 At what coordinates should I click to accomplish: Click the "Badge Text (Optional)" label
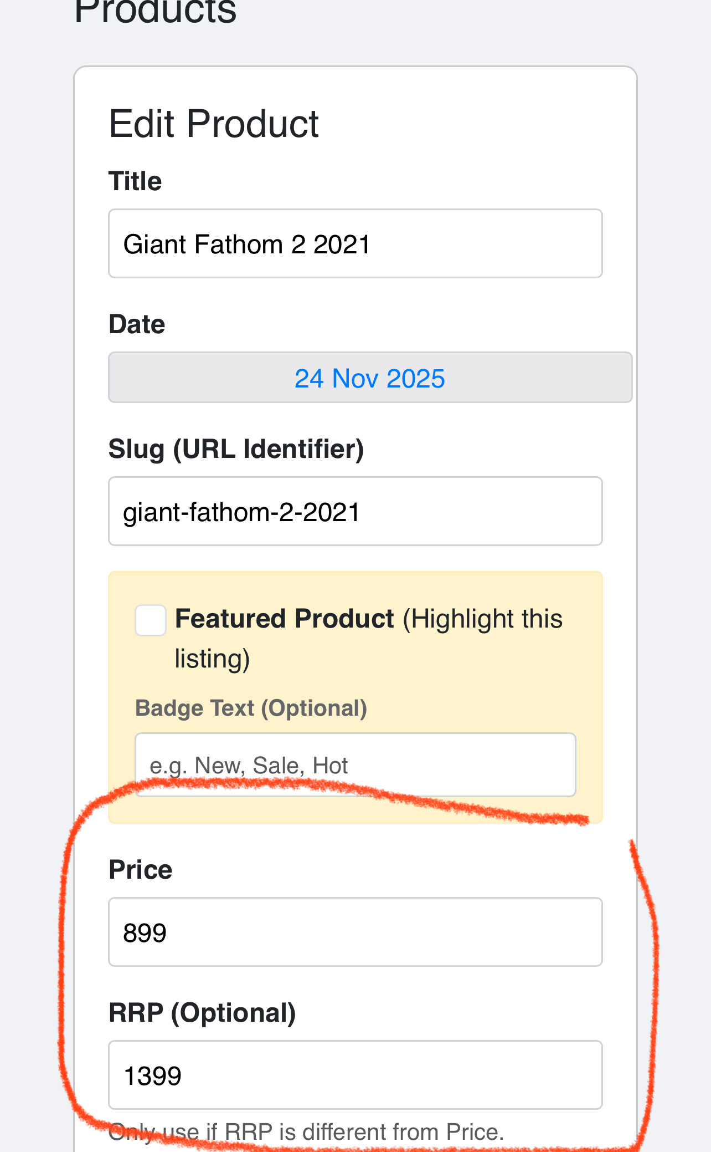pos(251,708)
